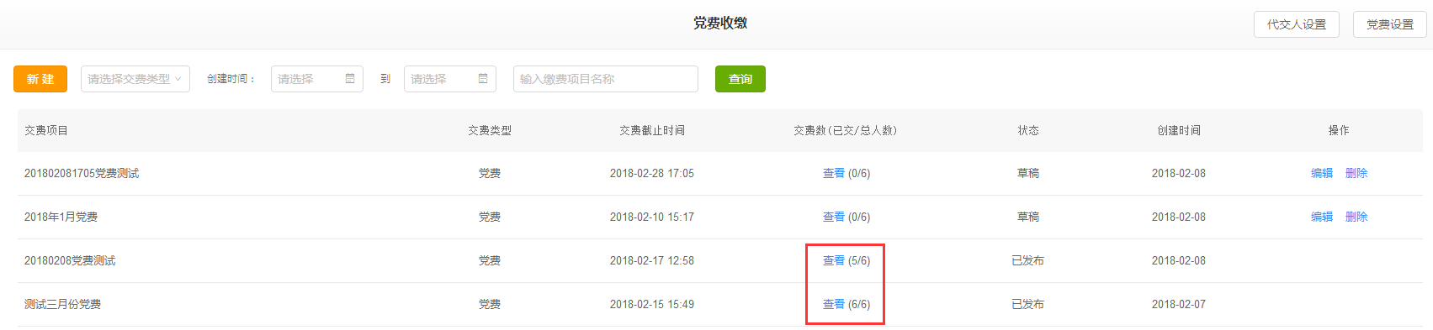Click the orange 新建 button
1433x330 pixels.
tap(40, 79)
